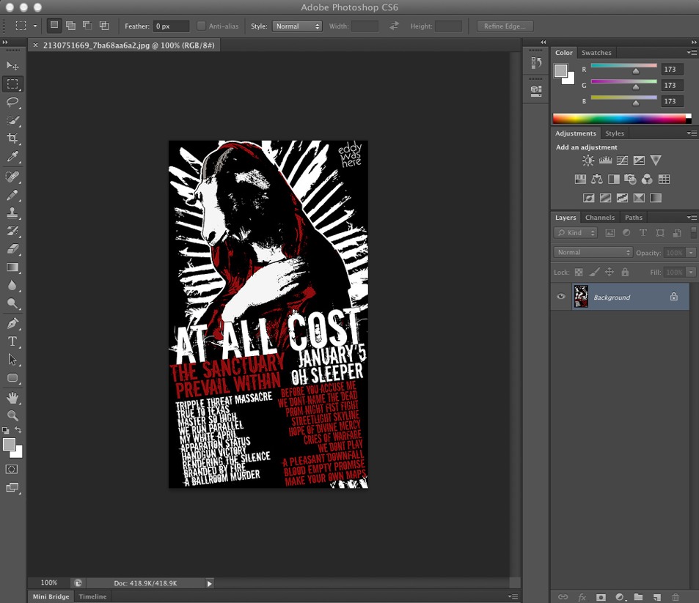Image resolution: width=699 pixels, height=603 pixels.
Task: Open the Layers panel options menu
Action: (x=692, y=217)
